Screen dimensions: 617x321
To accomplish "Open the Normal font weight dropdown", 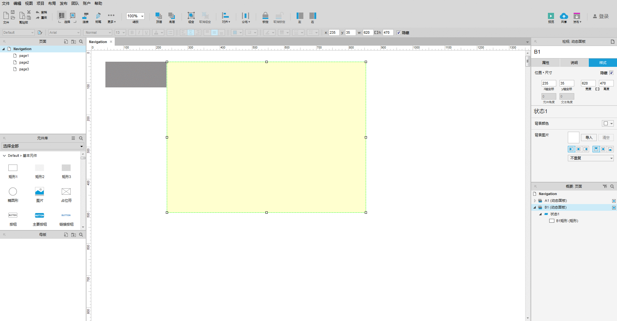I will [98, 32].
